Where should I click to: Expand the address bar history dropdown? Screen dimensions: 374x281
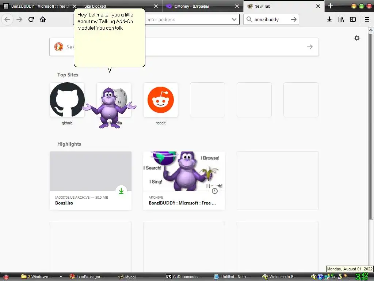click(x=234, y=20)
